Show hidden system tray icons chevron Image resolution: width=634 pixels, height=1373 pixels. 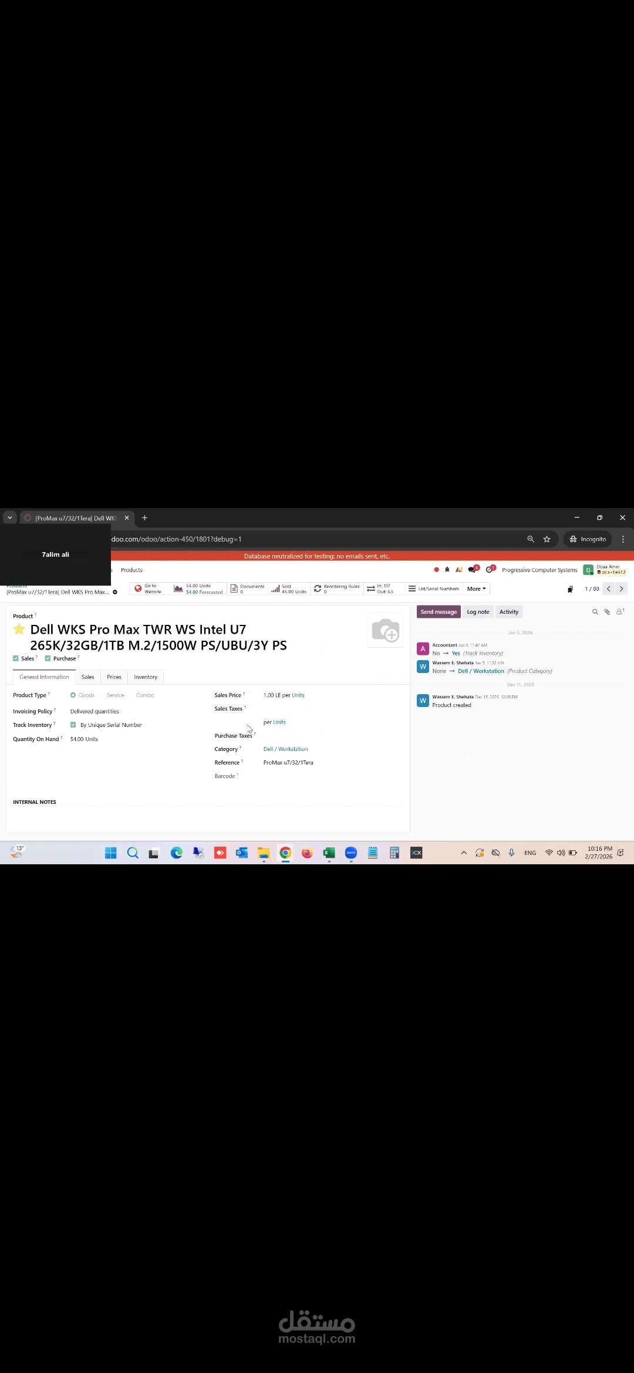click(464, 853)
